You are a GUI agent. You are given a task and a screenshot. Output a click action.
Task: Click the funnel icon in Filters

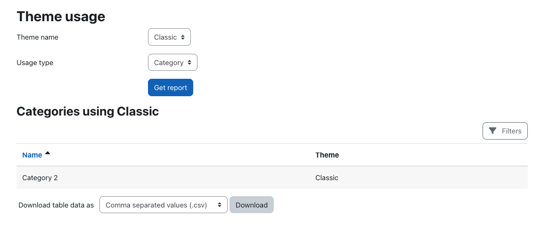point(492,131)
